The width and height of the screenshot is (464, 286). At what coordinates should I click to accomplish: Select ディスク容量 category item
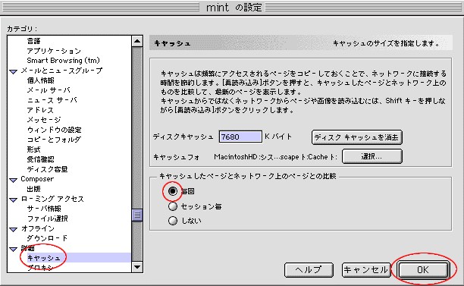pyautogui.click(x=47, y=169)
